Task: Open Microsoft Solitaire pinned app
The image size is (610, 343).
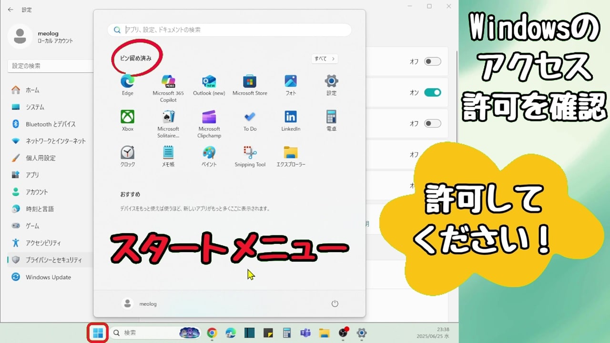Action: tap(168, 124)
